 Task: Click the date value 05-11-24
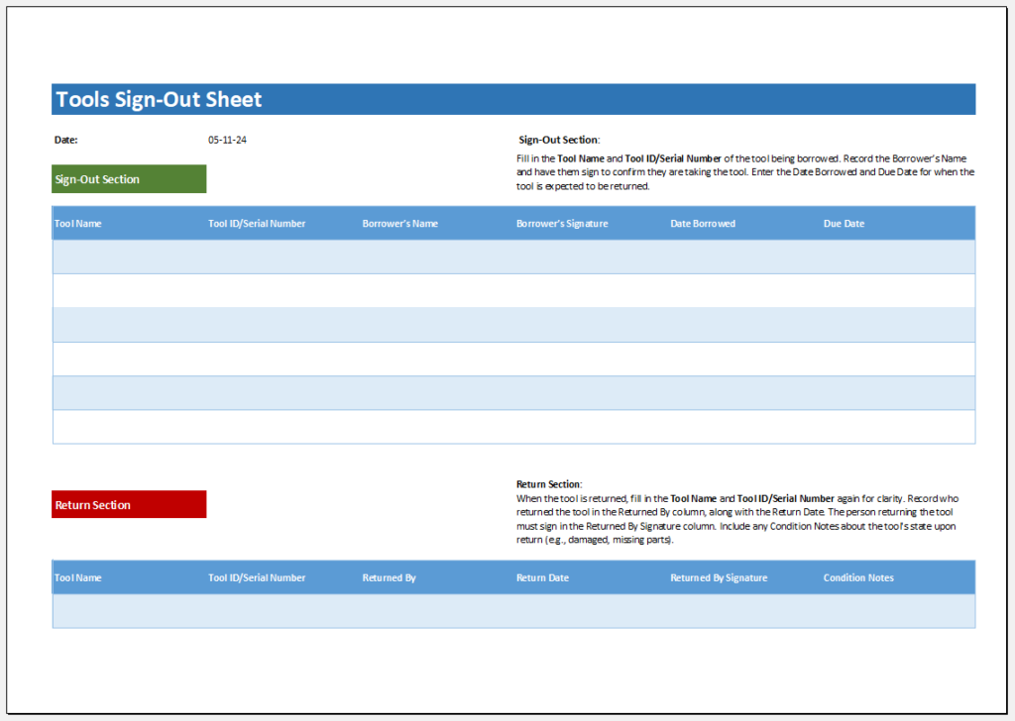tap(227, 140)
